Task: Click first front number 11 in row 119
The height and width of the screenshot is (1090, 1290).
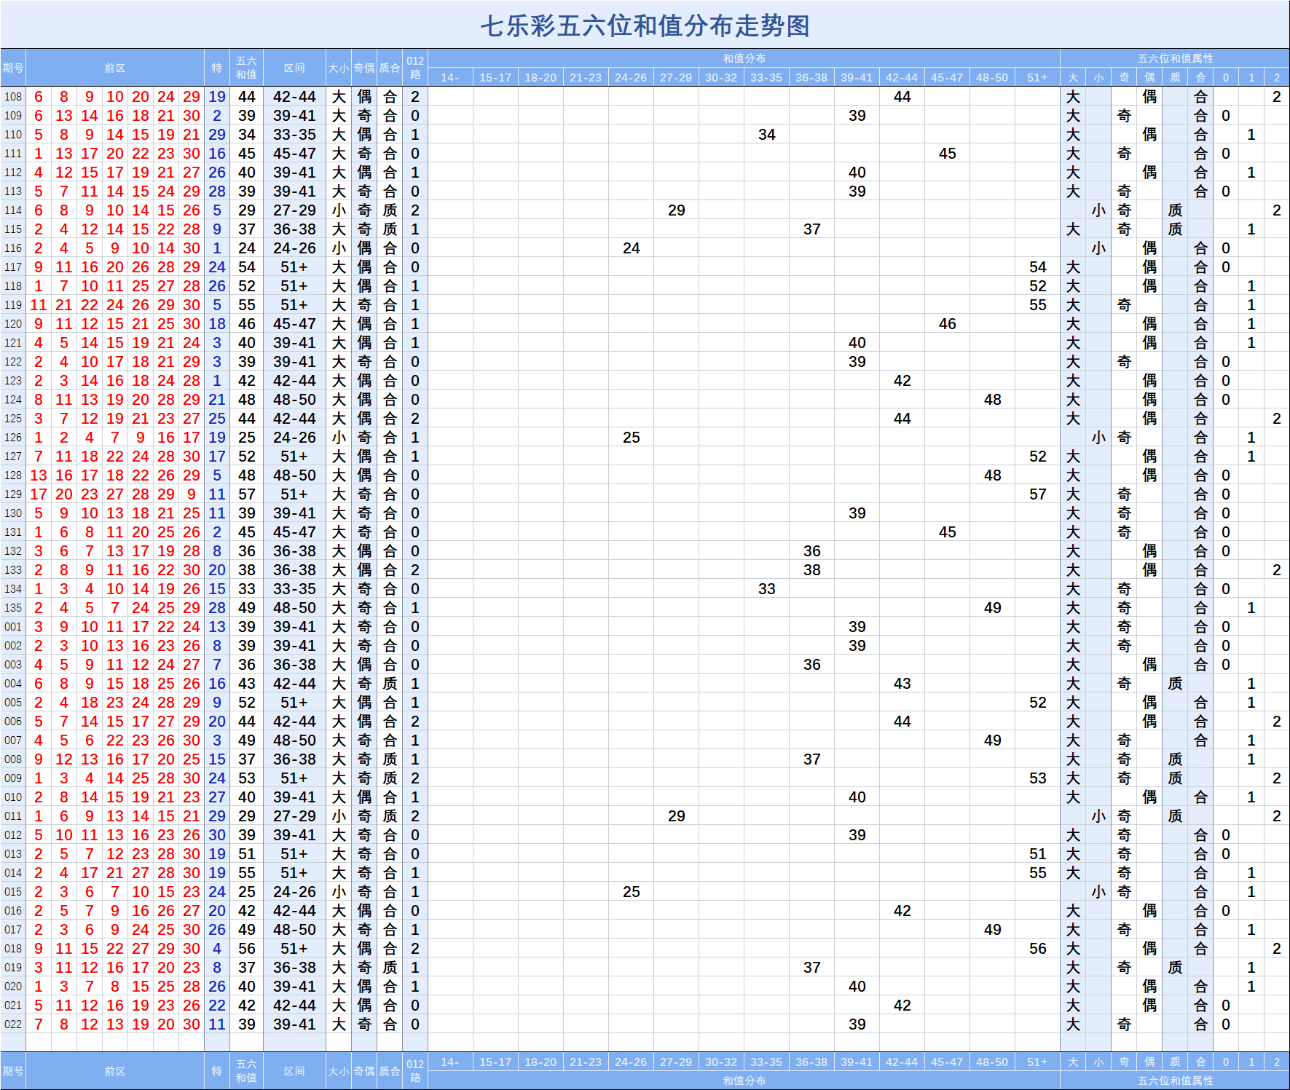Action: point(39,305)
